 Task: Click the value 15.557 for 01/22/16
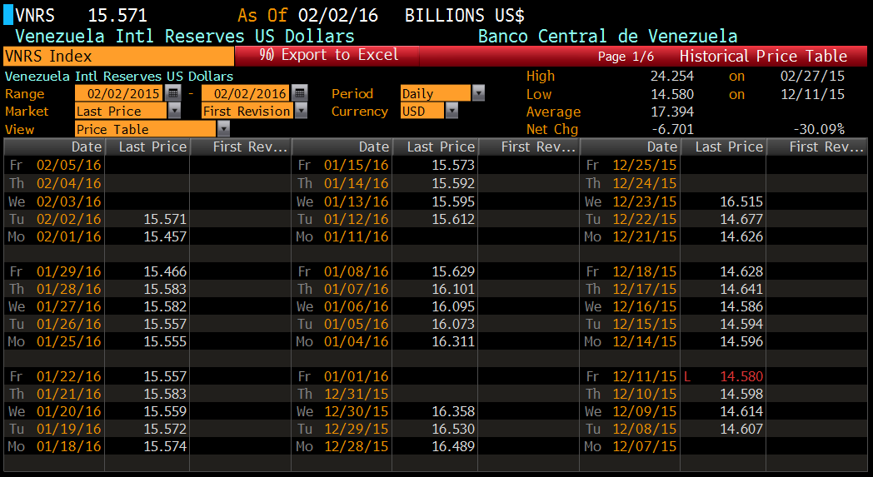coord(165,376)
